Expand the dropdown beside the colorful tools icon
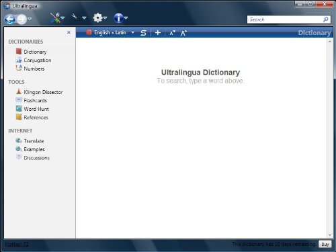 click(x=62, y=18)
